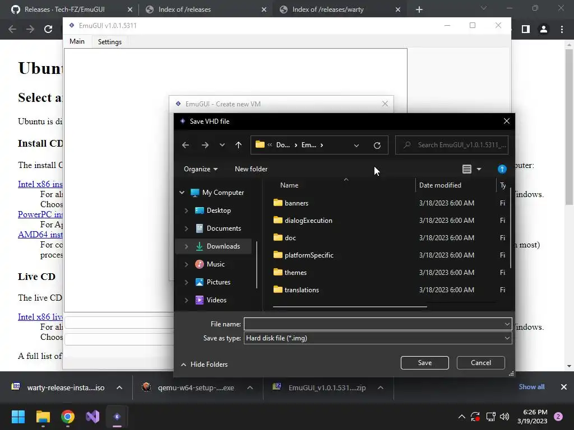Open the Chrome profile icon
This screenshot has height=430, width=574.
pos(544,29)
